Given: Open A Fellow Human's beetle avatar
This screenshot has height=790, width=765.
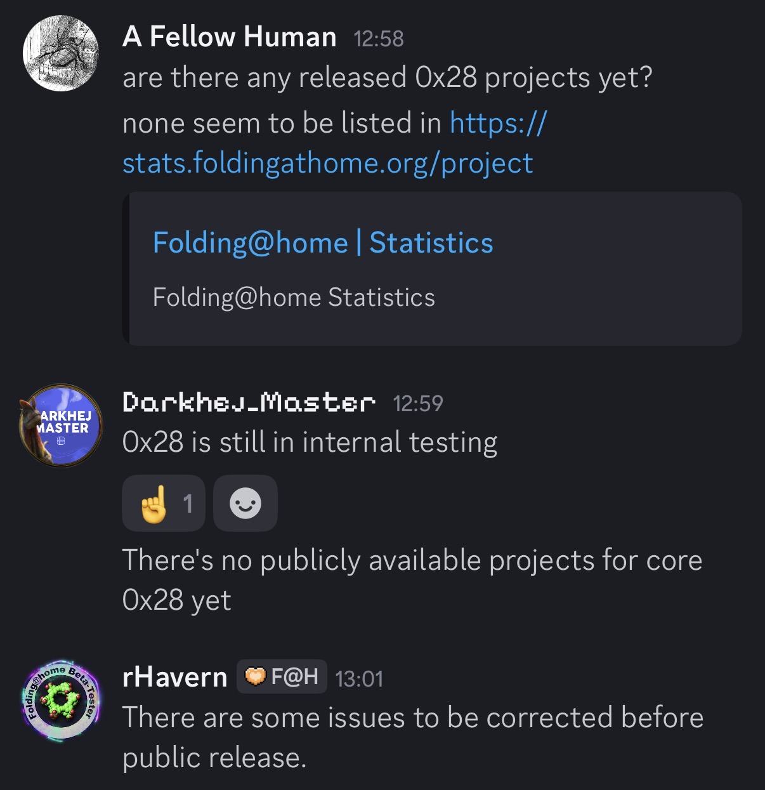Looking at the screenshot, I should [x=61, y=53].
